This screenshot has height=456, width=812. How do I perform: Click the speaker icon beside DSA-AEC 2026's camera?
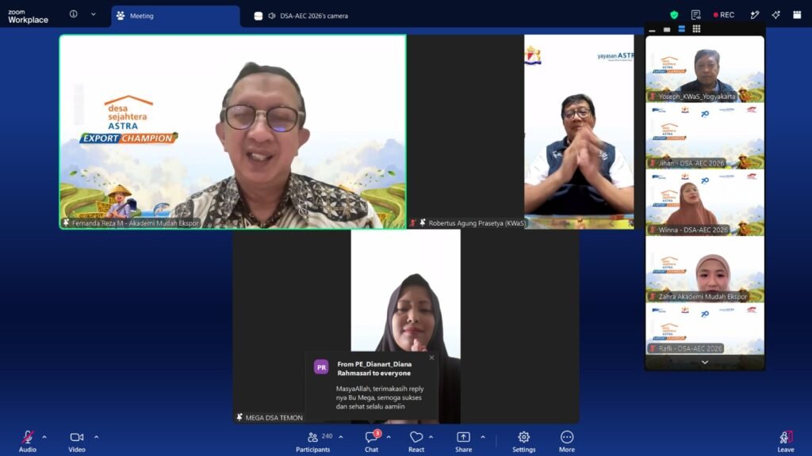[272, 16]
